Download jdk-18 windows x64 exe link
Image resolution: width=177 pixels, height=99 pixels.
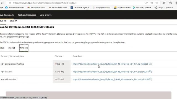coord(107,71)
